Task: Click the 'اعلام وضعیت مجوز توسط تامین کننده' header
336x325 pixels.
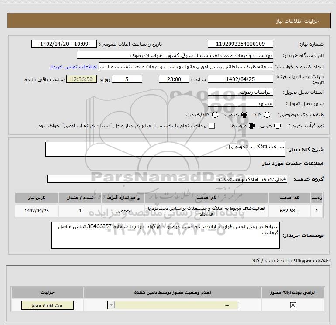Action: coord(172,292)
